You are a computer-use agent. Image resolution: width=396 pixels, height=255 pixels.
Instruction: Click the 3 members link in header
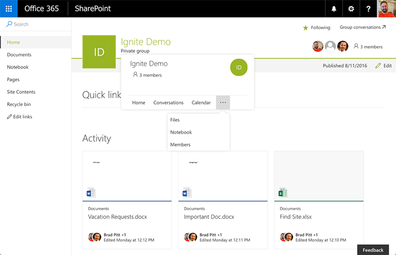tap(371, 46)
